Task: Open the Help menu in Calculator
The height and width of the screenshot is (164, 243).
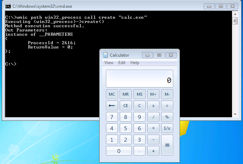Action: tap(135, 63)
